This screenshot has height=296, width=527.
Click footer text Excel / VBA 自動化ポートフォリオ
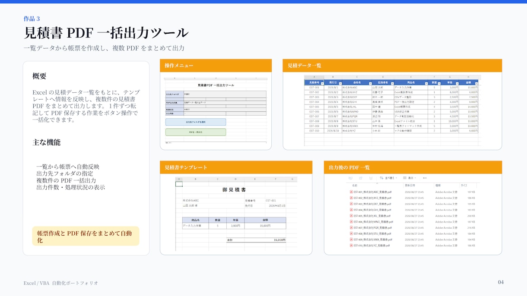point(61,283)
